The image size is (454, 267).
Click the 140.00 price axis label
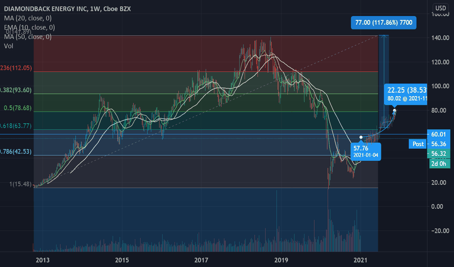[440, 38]
